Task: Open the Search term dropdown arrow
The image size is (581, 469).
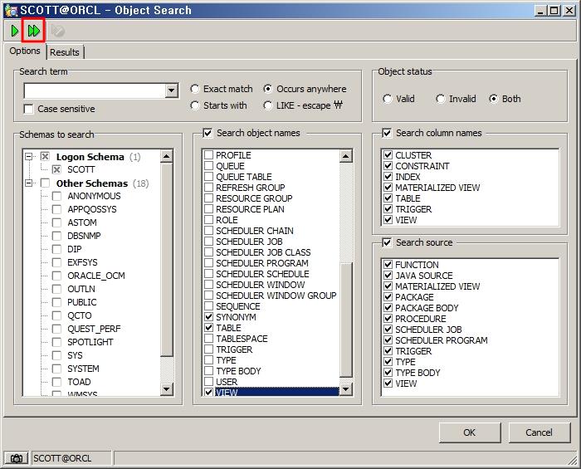Action: pyautogui.click(x=172, y=90)
